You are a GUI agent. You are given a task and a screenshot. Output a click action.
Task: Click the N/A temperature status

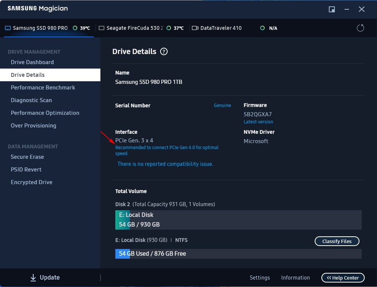(273, 28)
